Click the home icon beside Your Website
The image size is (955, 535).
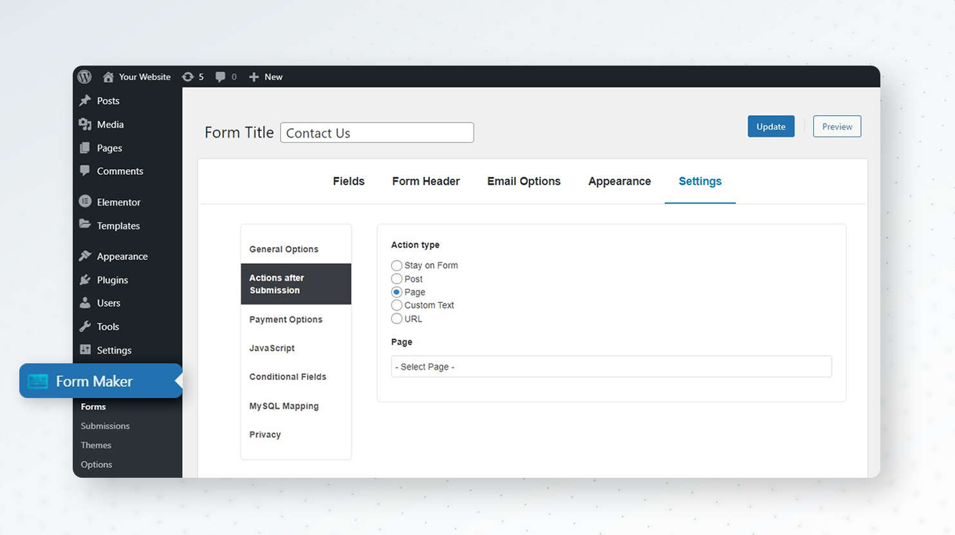[108, 77]
